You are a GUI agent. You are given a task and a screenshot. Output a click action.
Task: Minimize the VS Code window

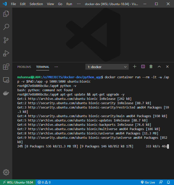(x=145, y=4)
